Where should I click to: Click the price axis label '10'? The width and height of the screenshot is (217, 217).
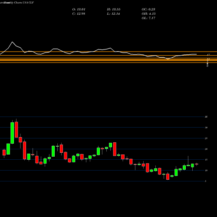point(206,171)
